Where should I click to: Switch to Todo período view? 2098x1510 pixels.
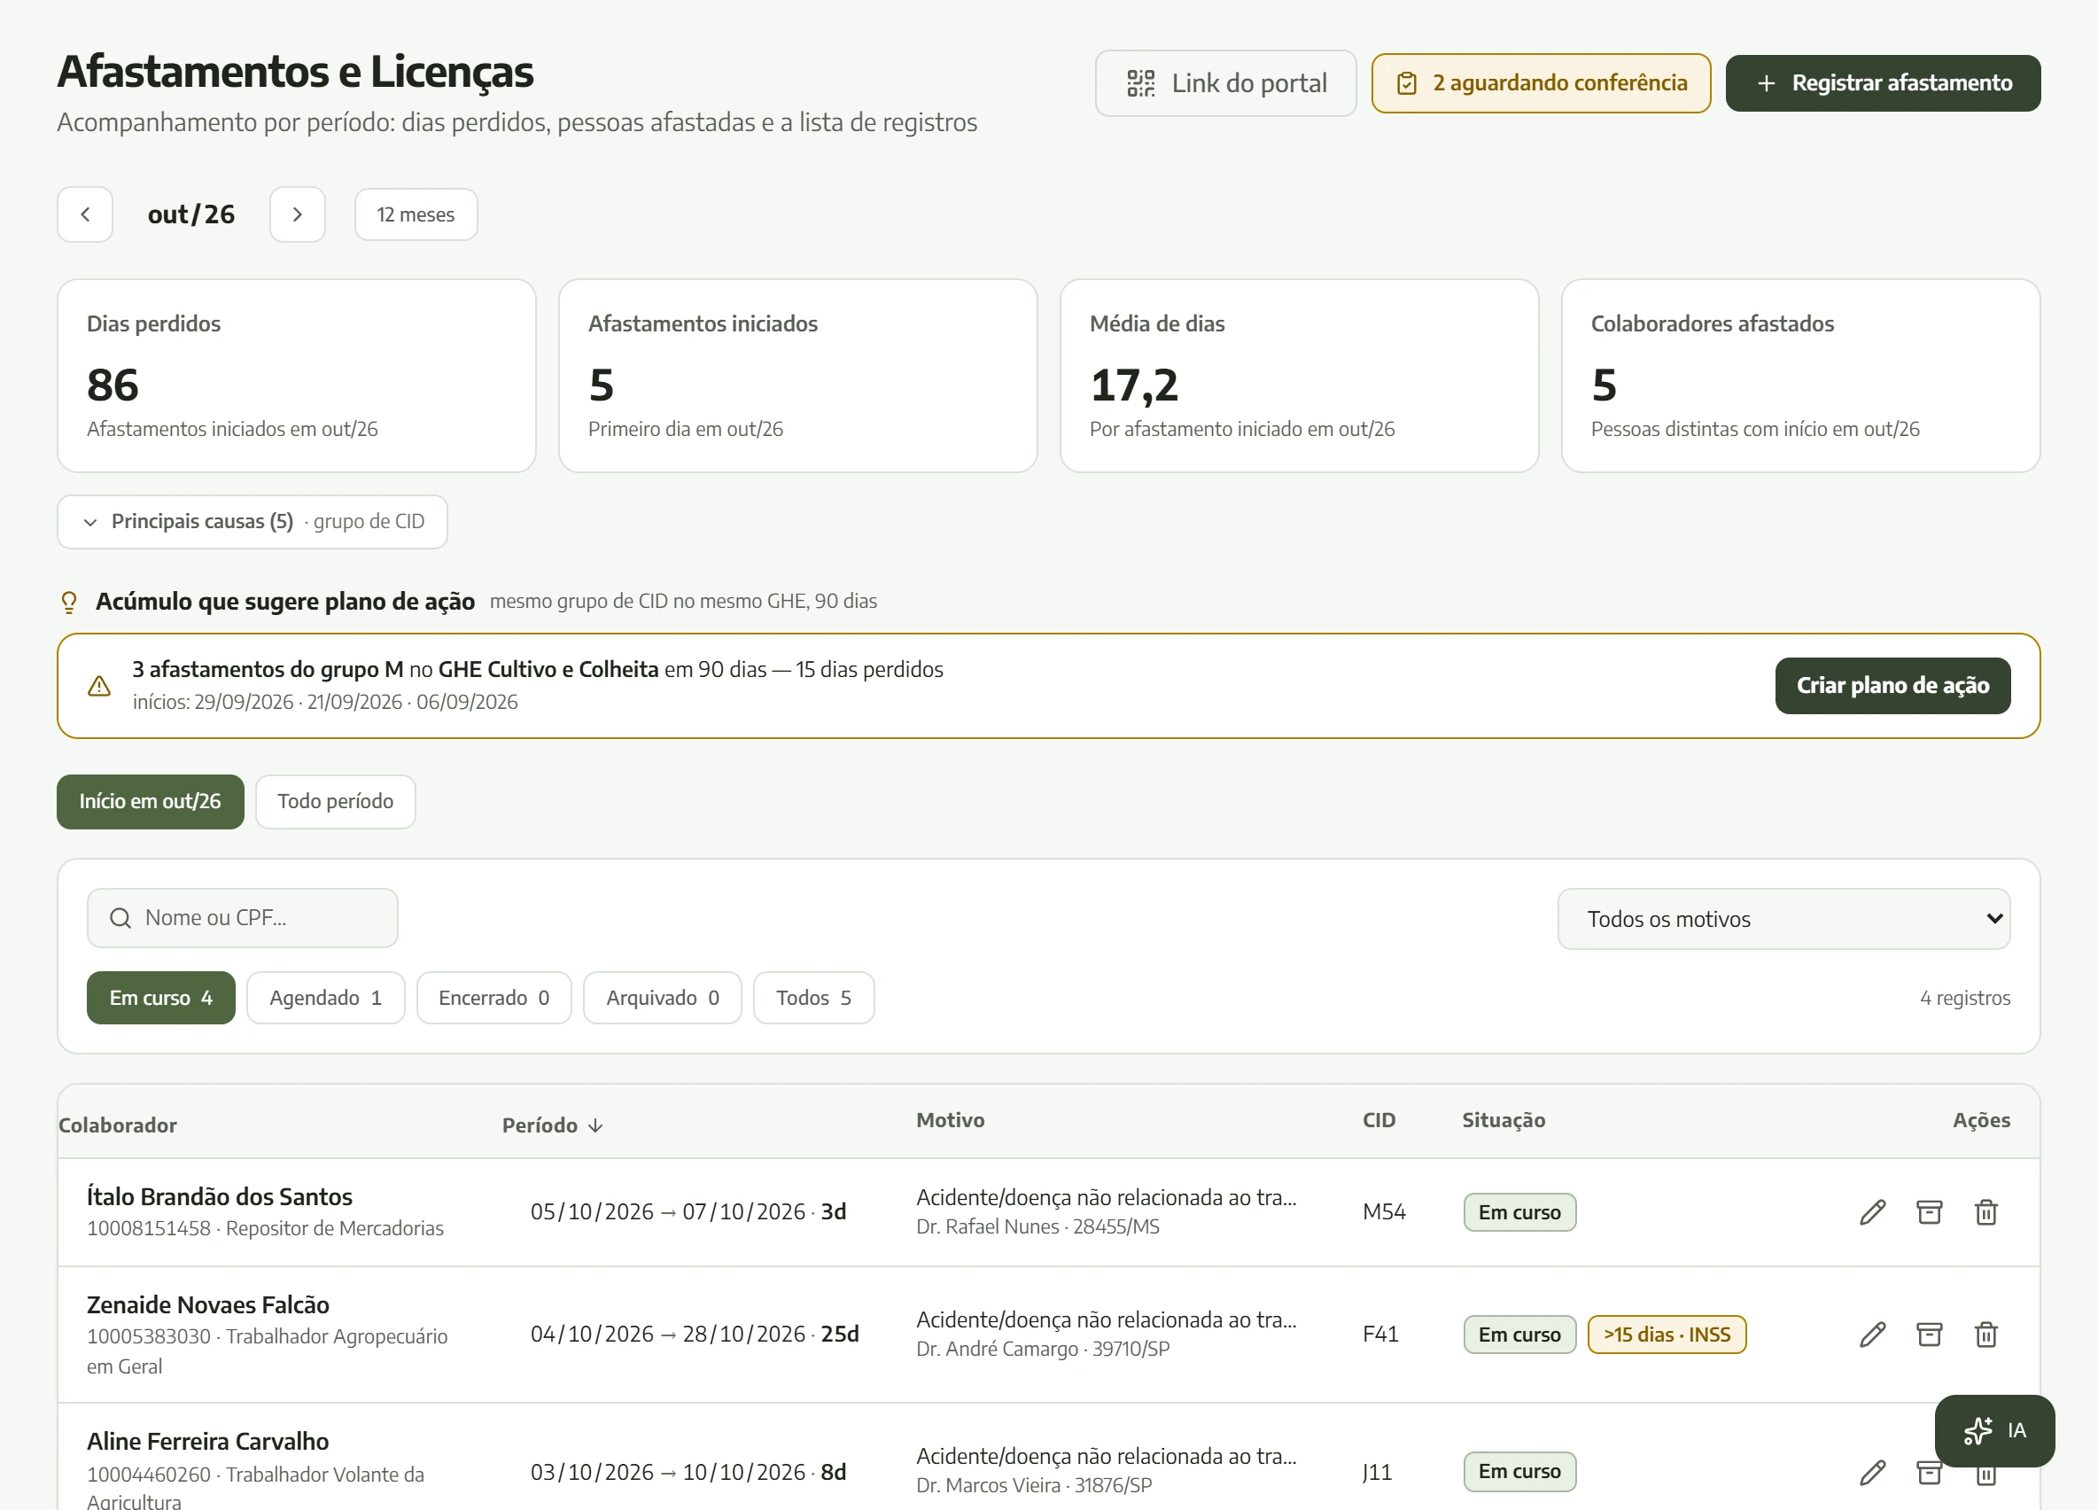335,801
